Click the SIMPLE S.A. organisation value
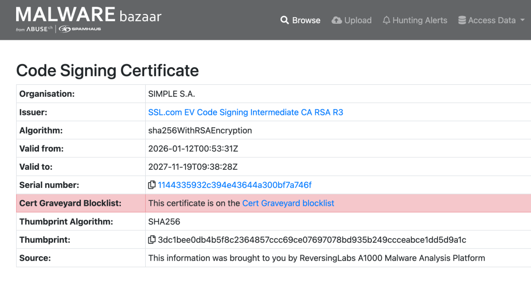 171,94
